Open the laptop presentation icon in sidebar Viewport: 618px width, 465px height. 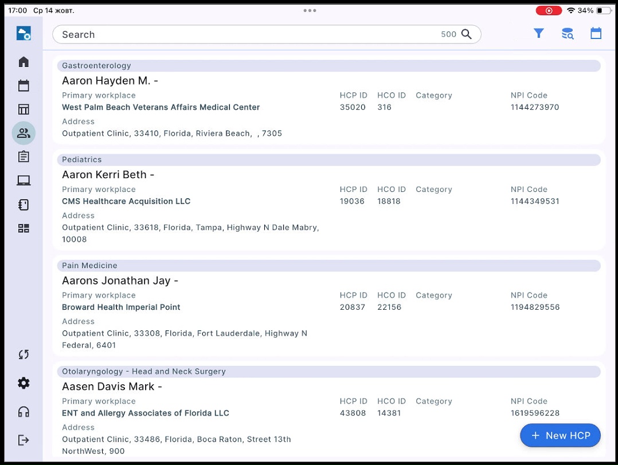click(x=24, y=181)
